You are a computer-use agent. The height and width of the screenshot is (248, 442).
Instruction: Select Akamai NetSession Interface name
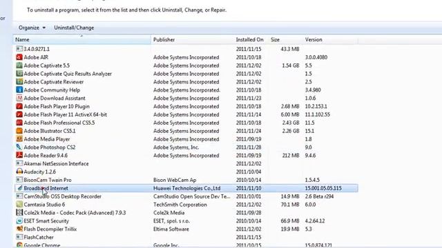56,163
